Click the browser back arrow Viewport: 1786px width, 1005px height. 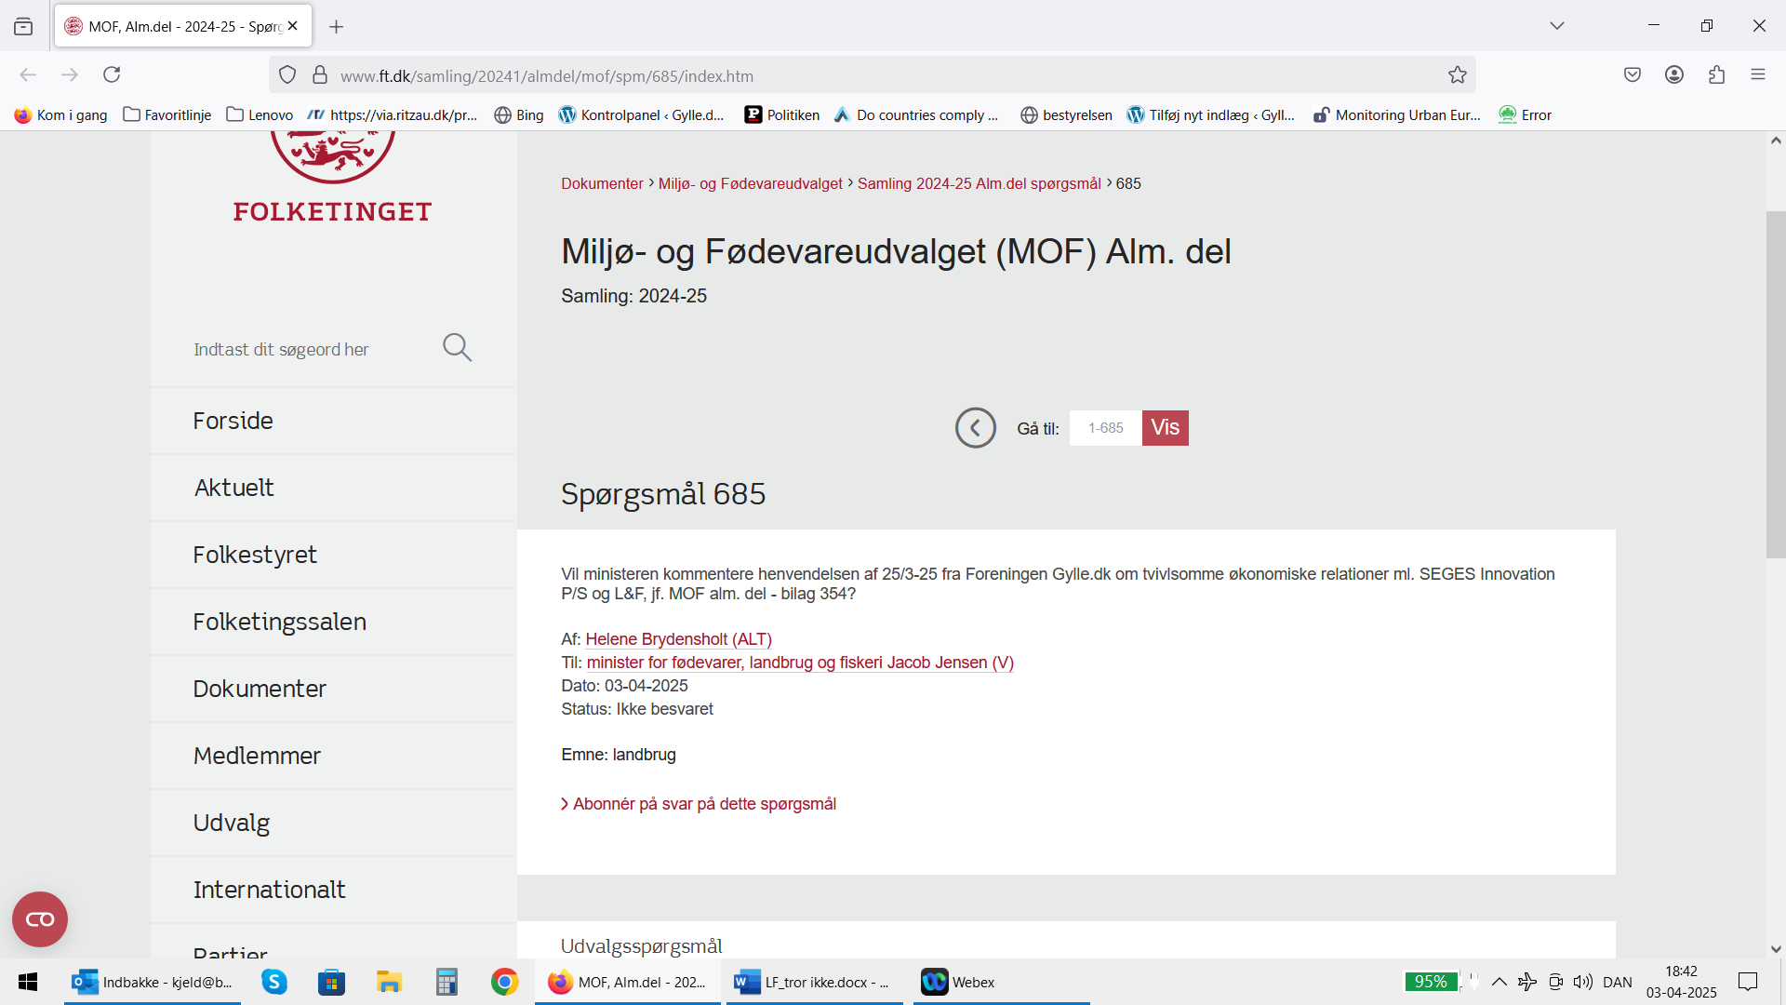coord(28,74)
